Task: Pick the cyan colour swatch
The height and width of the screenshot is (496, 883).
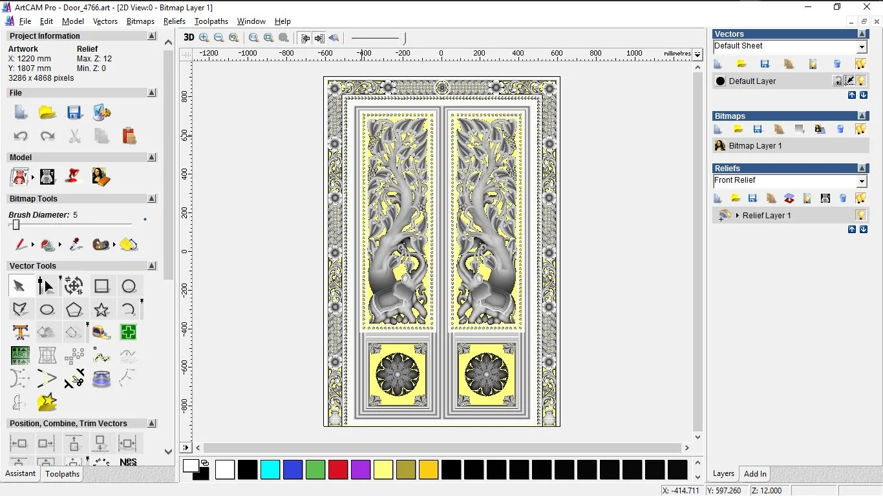Action: 270,470
